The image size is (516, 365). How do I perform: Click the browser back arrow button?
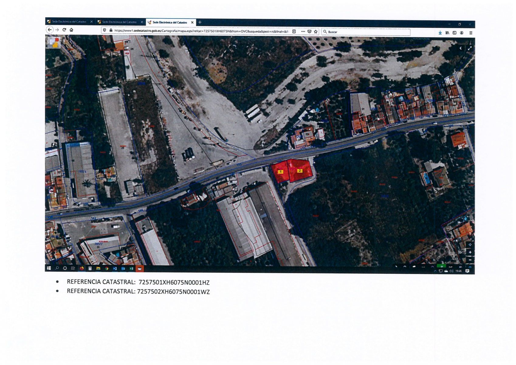(50, 30)
